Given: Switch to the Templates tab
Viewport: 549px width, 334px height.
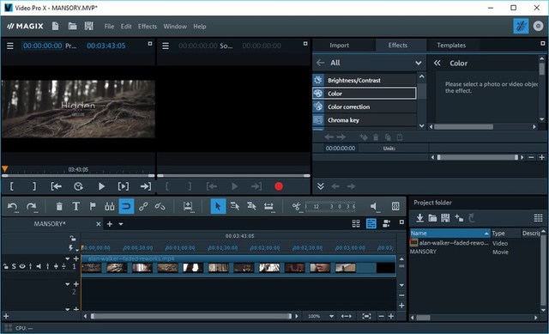Looking at the screenshot, I should pos(451,46).
